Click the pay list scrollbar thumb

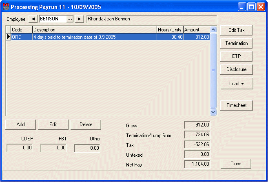(213, 71)
